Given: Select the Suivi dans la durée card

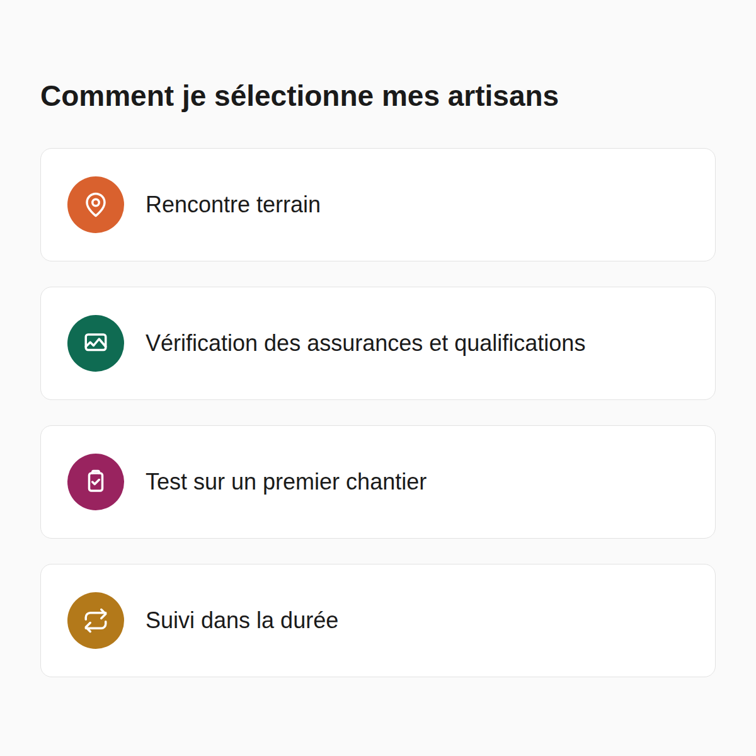Looking at the screenshot, I should pos(378,621).
